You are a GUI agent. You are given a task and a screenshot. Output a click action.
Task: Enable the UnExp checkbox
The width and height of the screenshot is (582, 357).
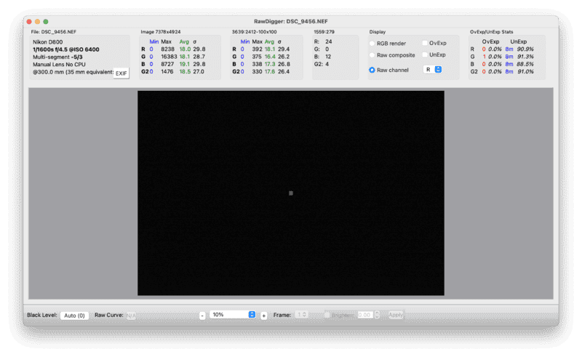point(425,55)
